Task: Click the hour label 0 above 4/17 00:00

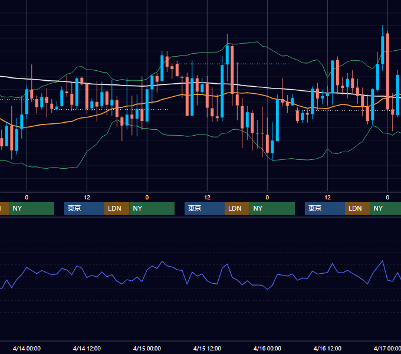Action: 387,198
